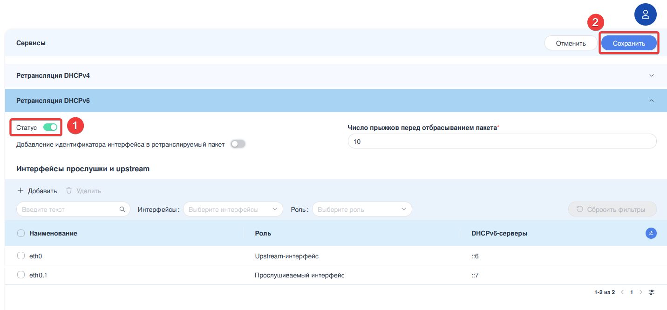The height and width of the screenshot is (310, 667).
Task: Open the Интерфейсы dropdown
Action: [233, 209]
